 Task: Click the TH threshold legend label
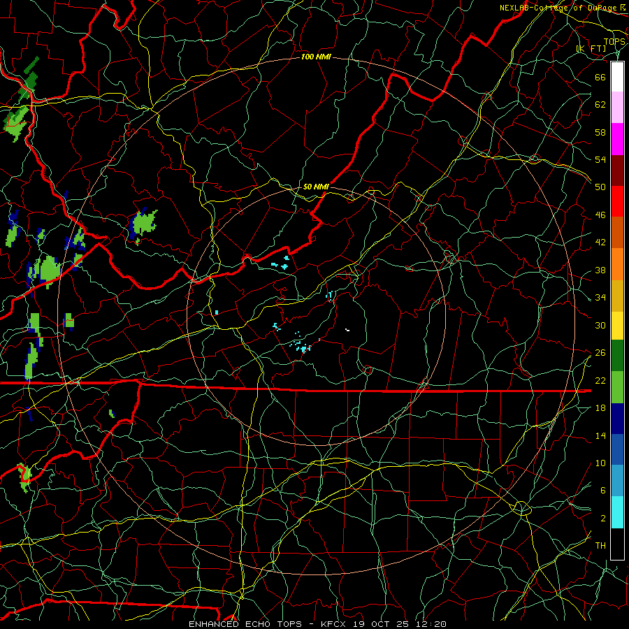(x=600, y=546)
